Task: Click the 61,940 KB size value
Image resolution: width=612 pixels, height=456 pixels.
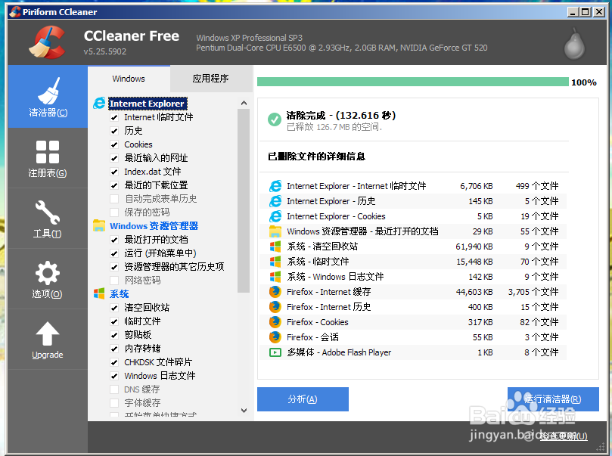Action: (x=474, y=247)
